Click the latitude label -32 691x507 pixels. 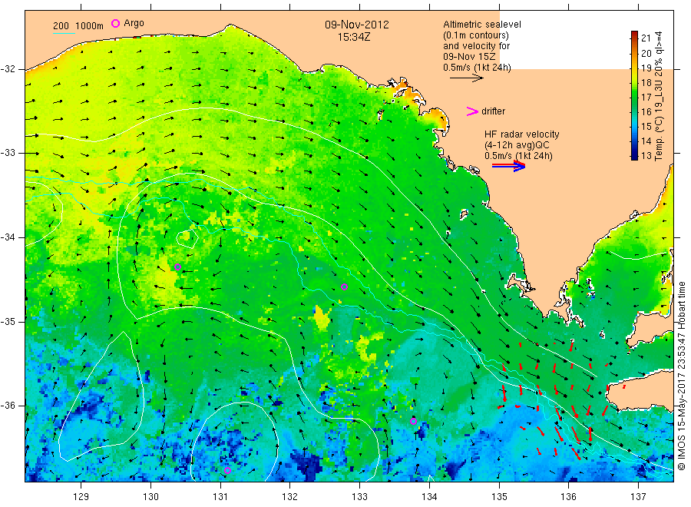coord(8,69)
